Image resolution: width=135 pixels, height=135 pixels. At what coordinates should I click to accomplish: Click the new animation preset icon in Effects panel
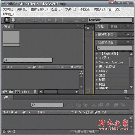coord(126,92)
